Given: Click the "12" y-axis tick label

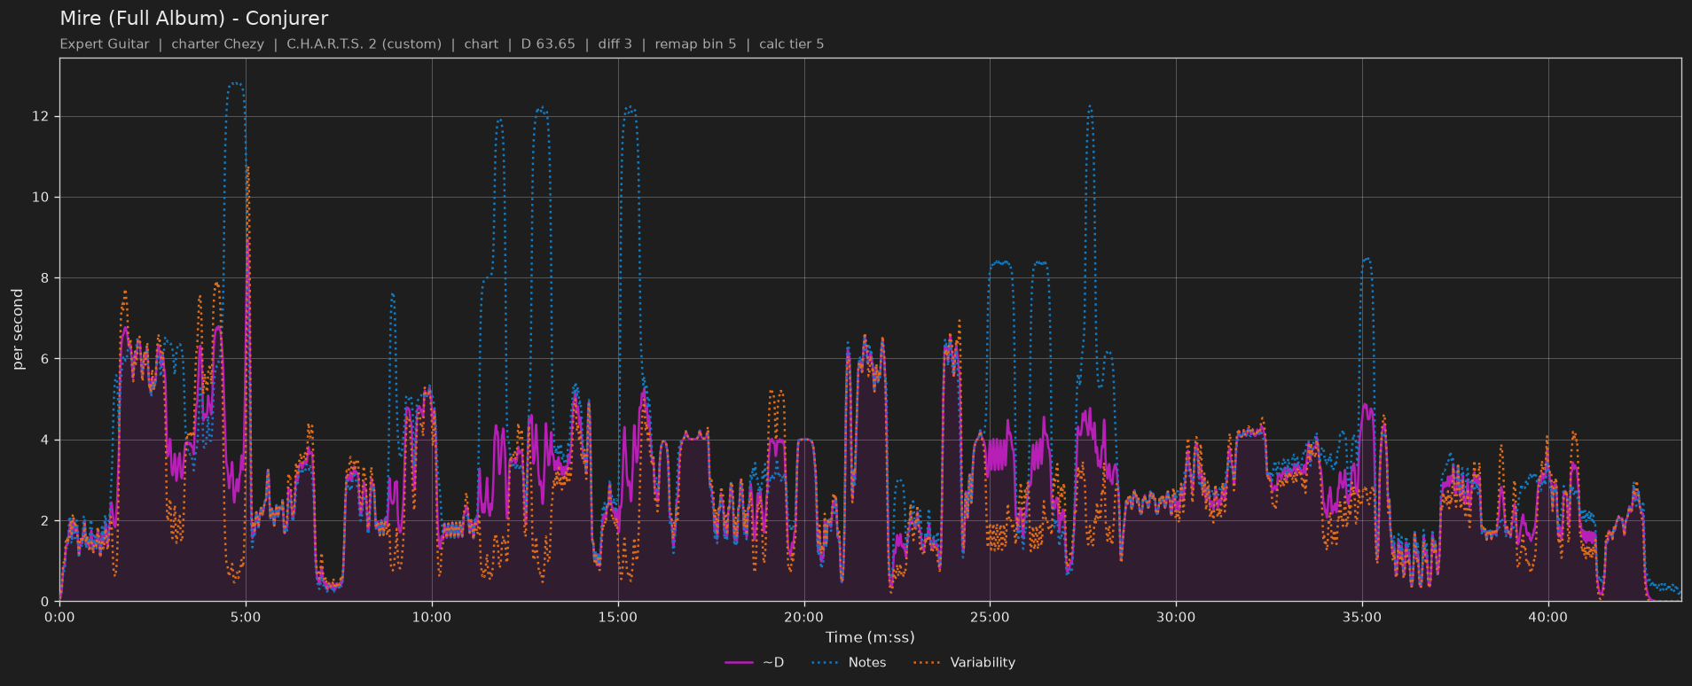Looking at the screenshot, I should pos(40,117).
